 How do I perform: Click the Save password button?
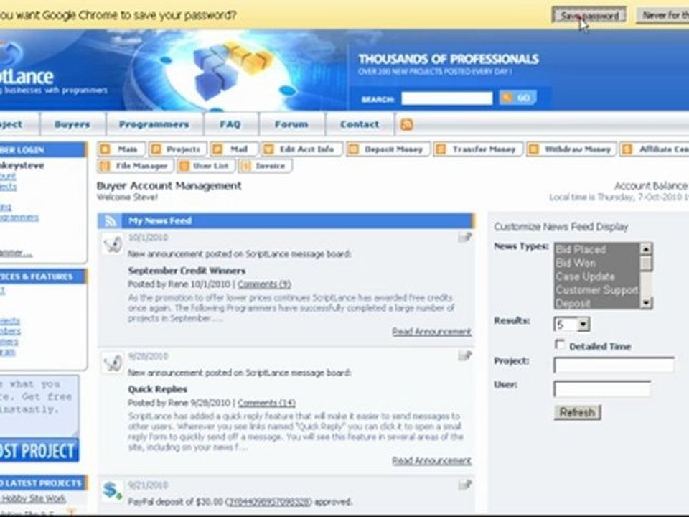(589, 16)
